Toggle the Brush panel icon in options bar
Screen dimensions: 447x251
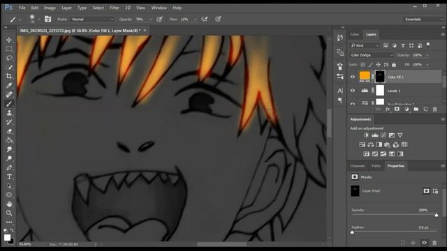point(48,19)
